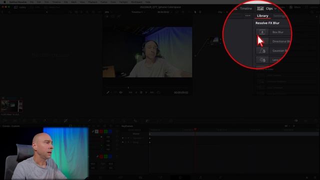
Task: Open the Timeline 1 dropdown above viewer
Action: (138, 12)
